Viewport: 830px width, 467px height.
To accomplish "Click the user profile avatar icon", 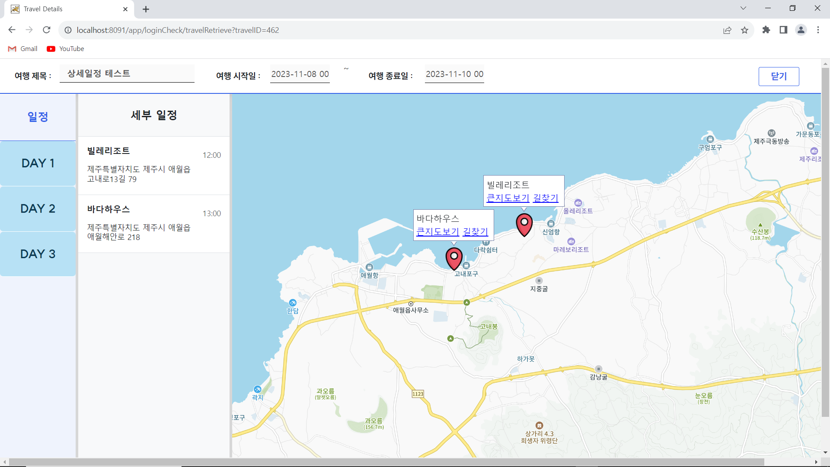I will point(801,30).
